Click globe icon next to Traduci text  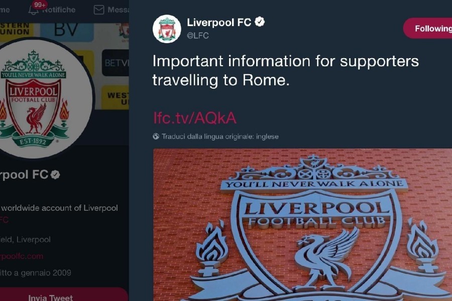coord(156,136)
